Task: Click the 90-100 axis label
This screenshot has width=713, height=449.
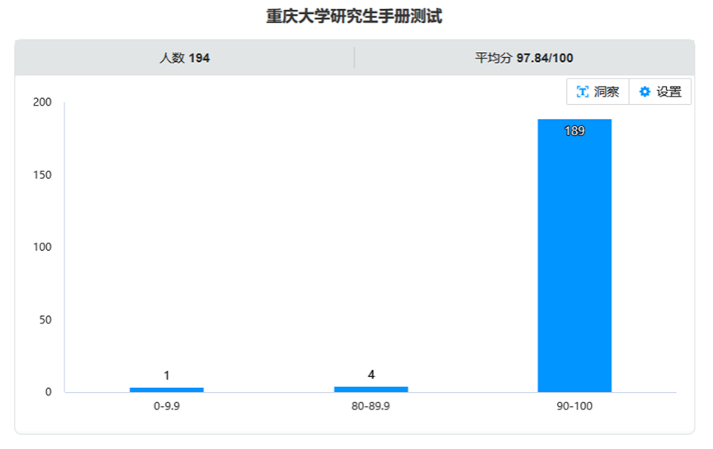Action: (x=574, y=406)
